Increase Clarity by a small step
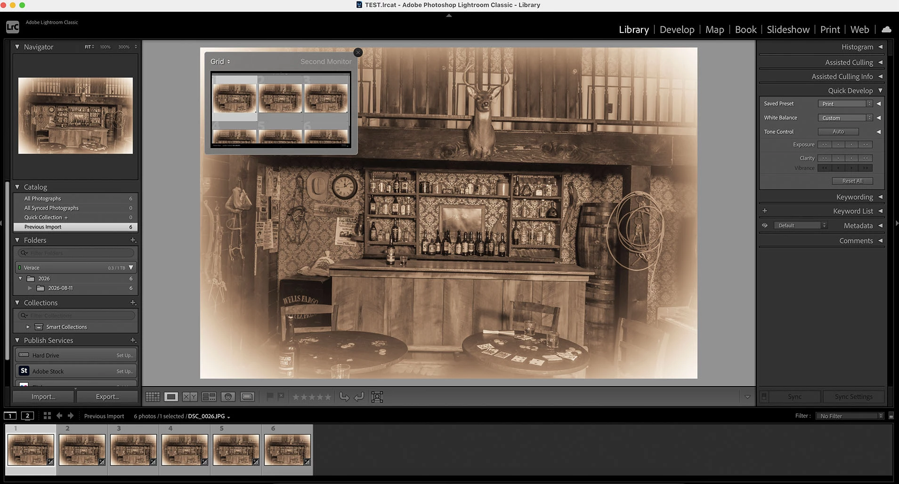Screen dimensions: 899x484 pyautogui.click(x=852, y=158)
